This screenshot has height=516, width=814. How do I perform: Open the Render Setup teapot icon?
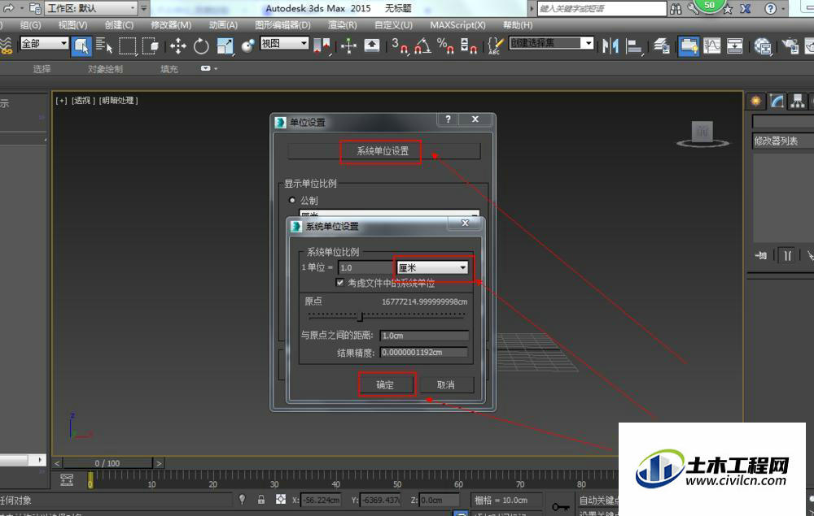click(x=790, y=46)
